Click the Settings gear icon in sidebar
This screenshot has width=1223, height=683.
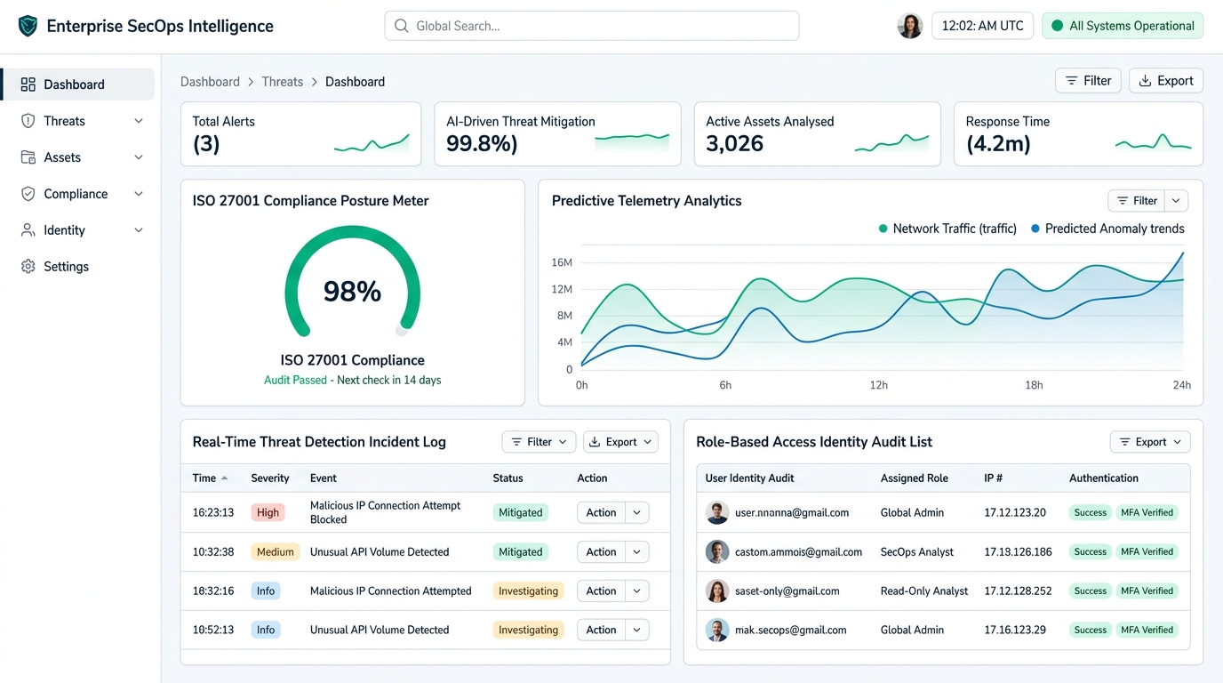click(28, 267)
